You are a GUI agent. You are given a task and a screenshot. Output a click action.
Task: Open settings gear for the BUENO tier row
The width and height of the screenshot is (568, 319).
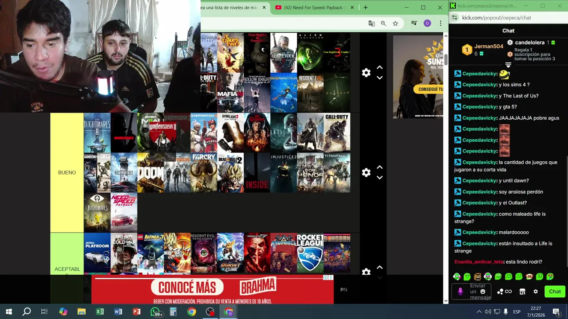pyautogui.click(x=366, y=172)
